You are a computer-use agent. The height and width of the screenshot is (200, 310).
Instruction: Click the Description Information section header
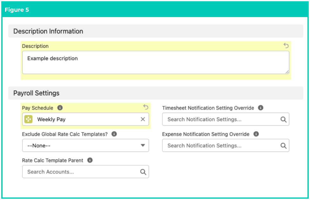coord(156,31)
